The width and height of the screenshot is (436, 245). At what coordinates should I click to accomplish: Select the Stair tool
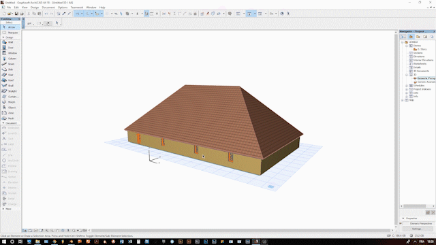(10, 75)
